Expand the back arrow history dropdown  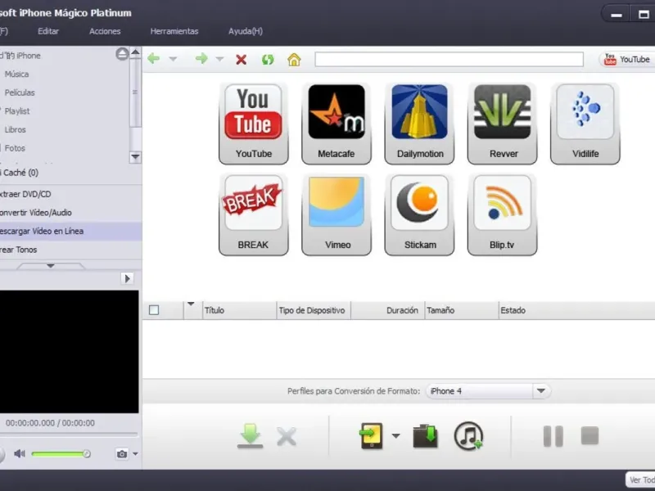tap(173, 59)
